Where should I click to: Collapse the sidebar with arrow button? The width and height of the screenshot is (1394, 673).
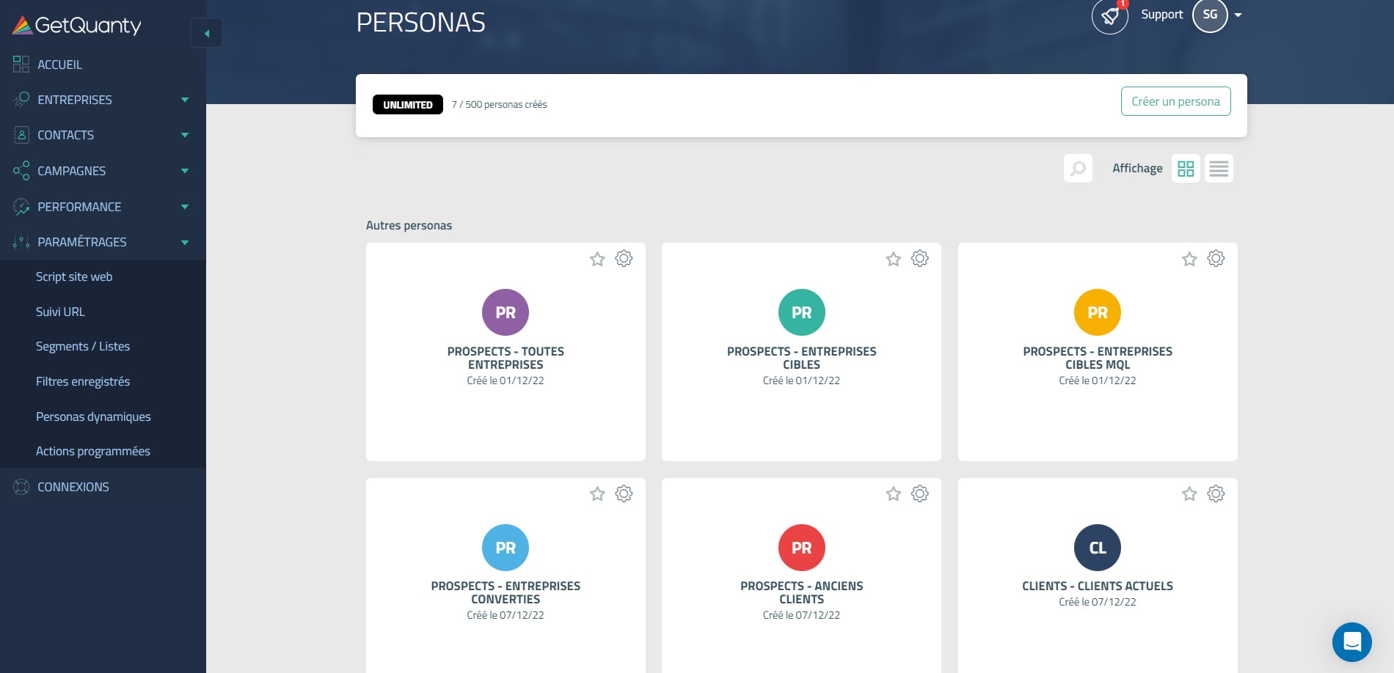(206, 33)
